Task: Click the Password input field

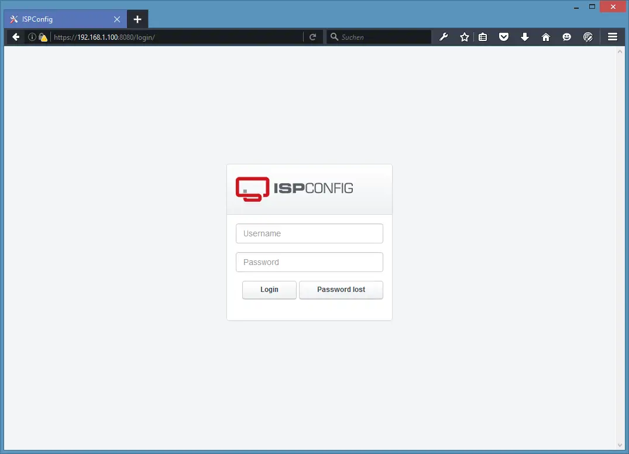Action: [x=310, y=262]
